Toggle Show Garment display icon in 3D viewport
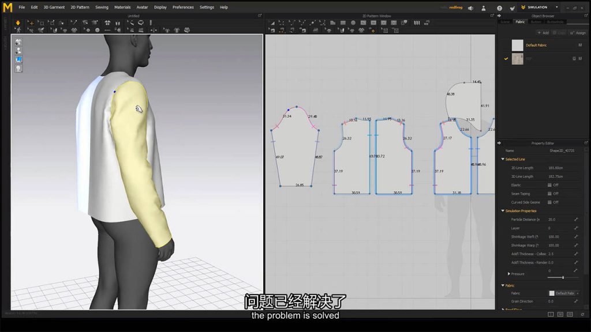 click(18, 41)
